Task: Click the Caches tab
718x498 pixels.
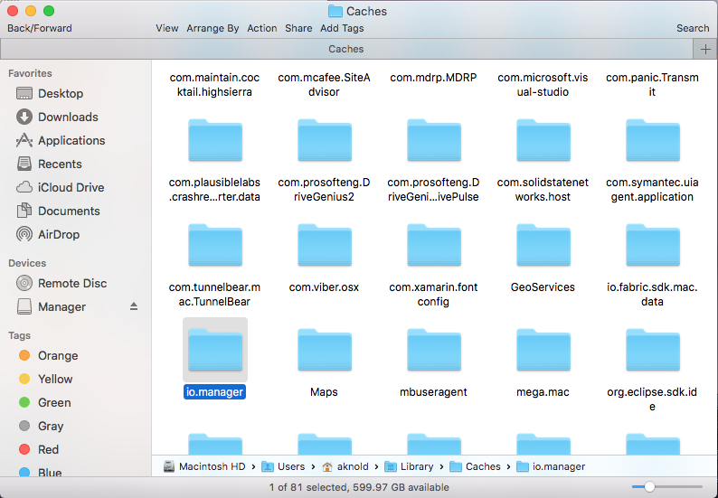Action: click(345, 49)
